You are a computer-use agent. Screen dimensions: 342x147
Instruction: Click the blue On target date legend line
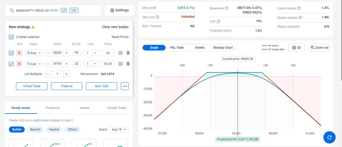[264, 49]
